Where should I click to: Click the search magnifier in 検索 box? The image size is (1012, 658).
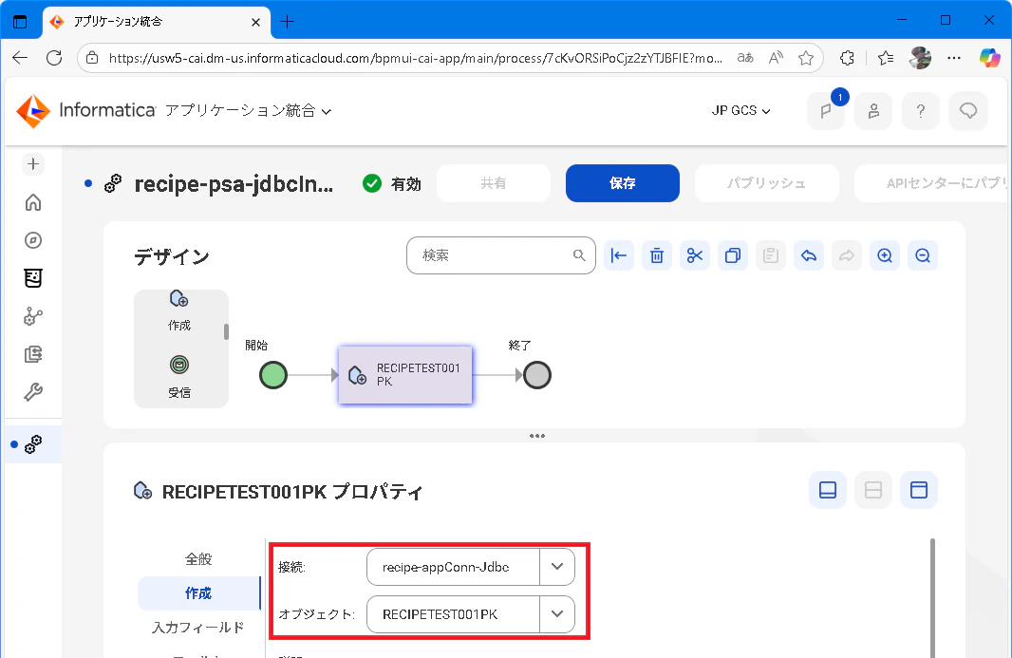[579, 255]
